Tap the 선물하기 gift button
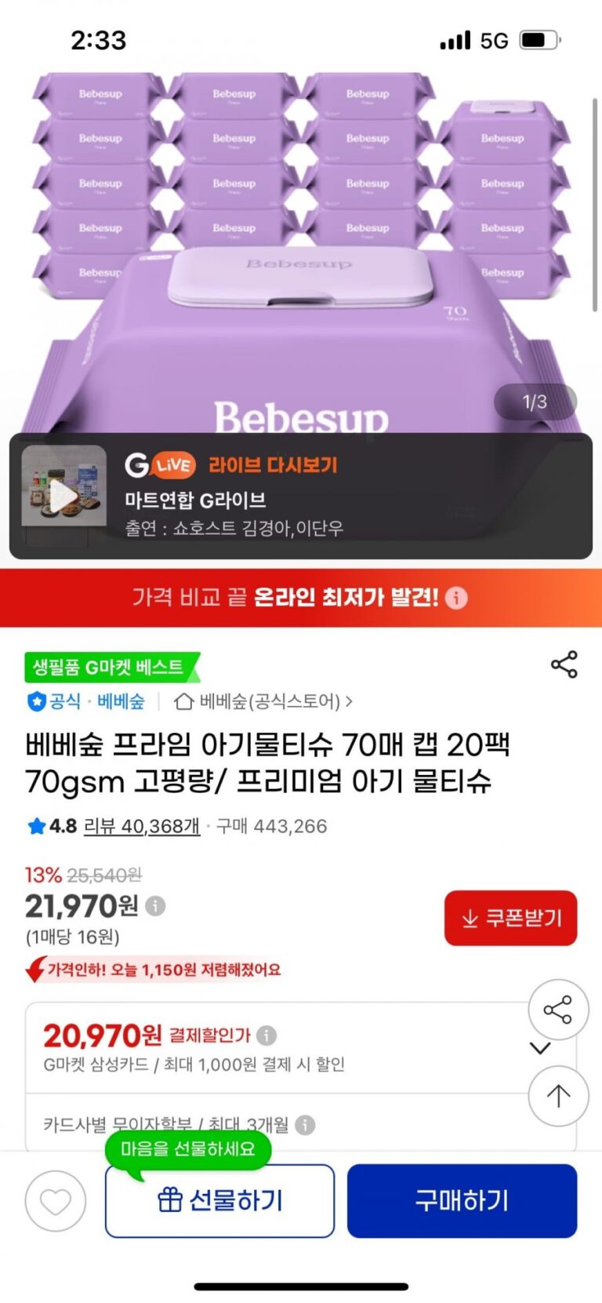This screenshot has width=602, height=1303. (x=220, y=1201)
